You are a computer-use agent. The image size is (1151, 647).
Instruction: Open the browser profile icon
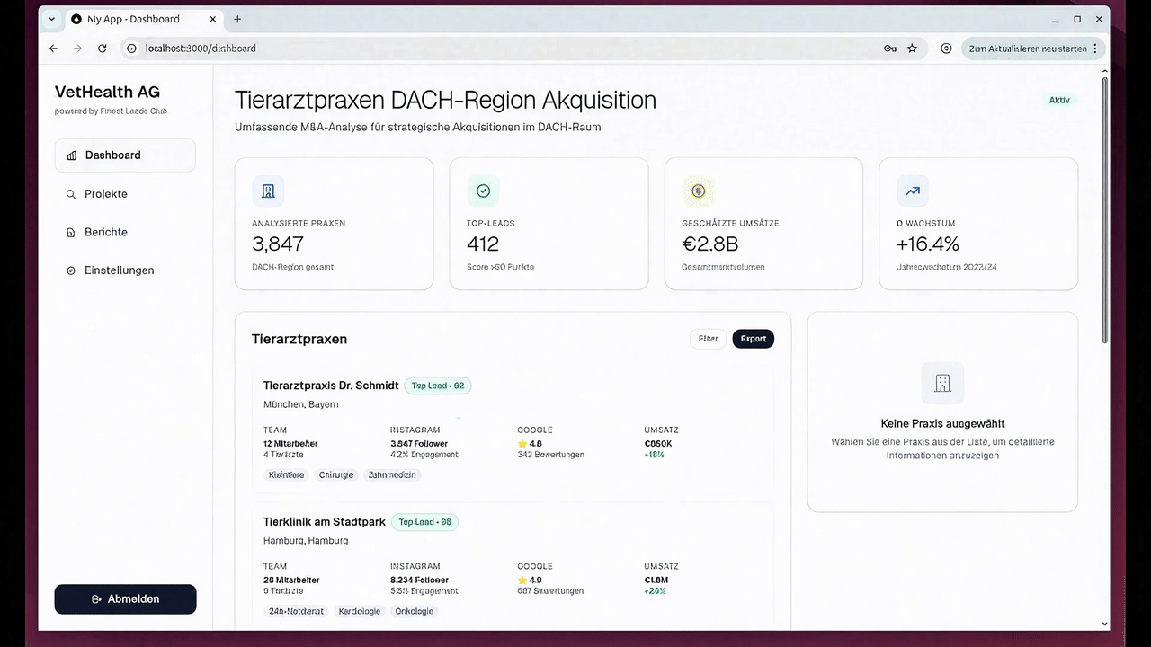946,49
